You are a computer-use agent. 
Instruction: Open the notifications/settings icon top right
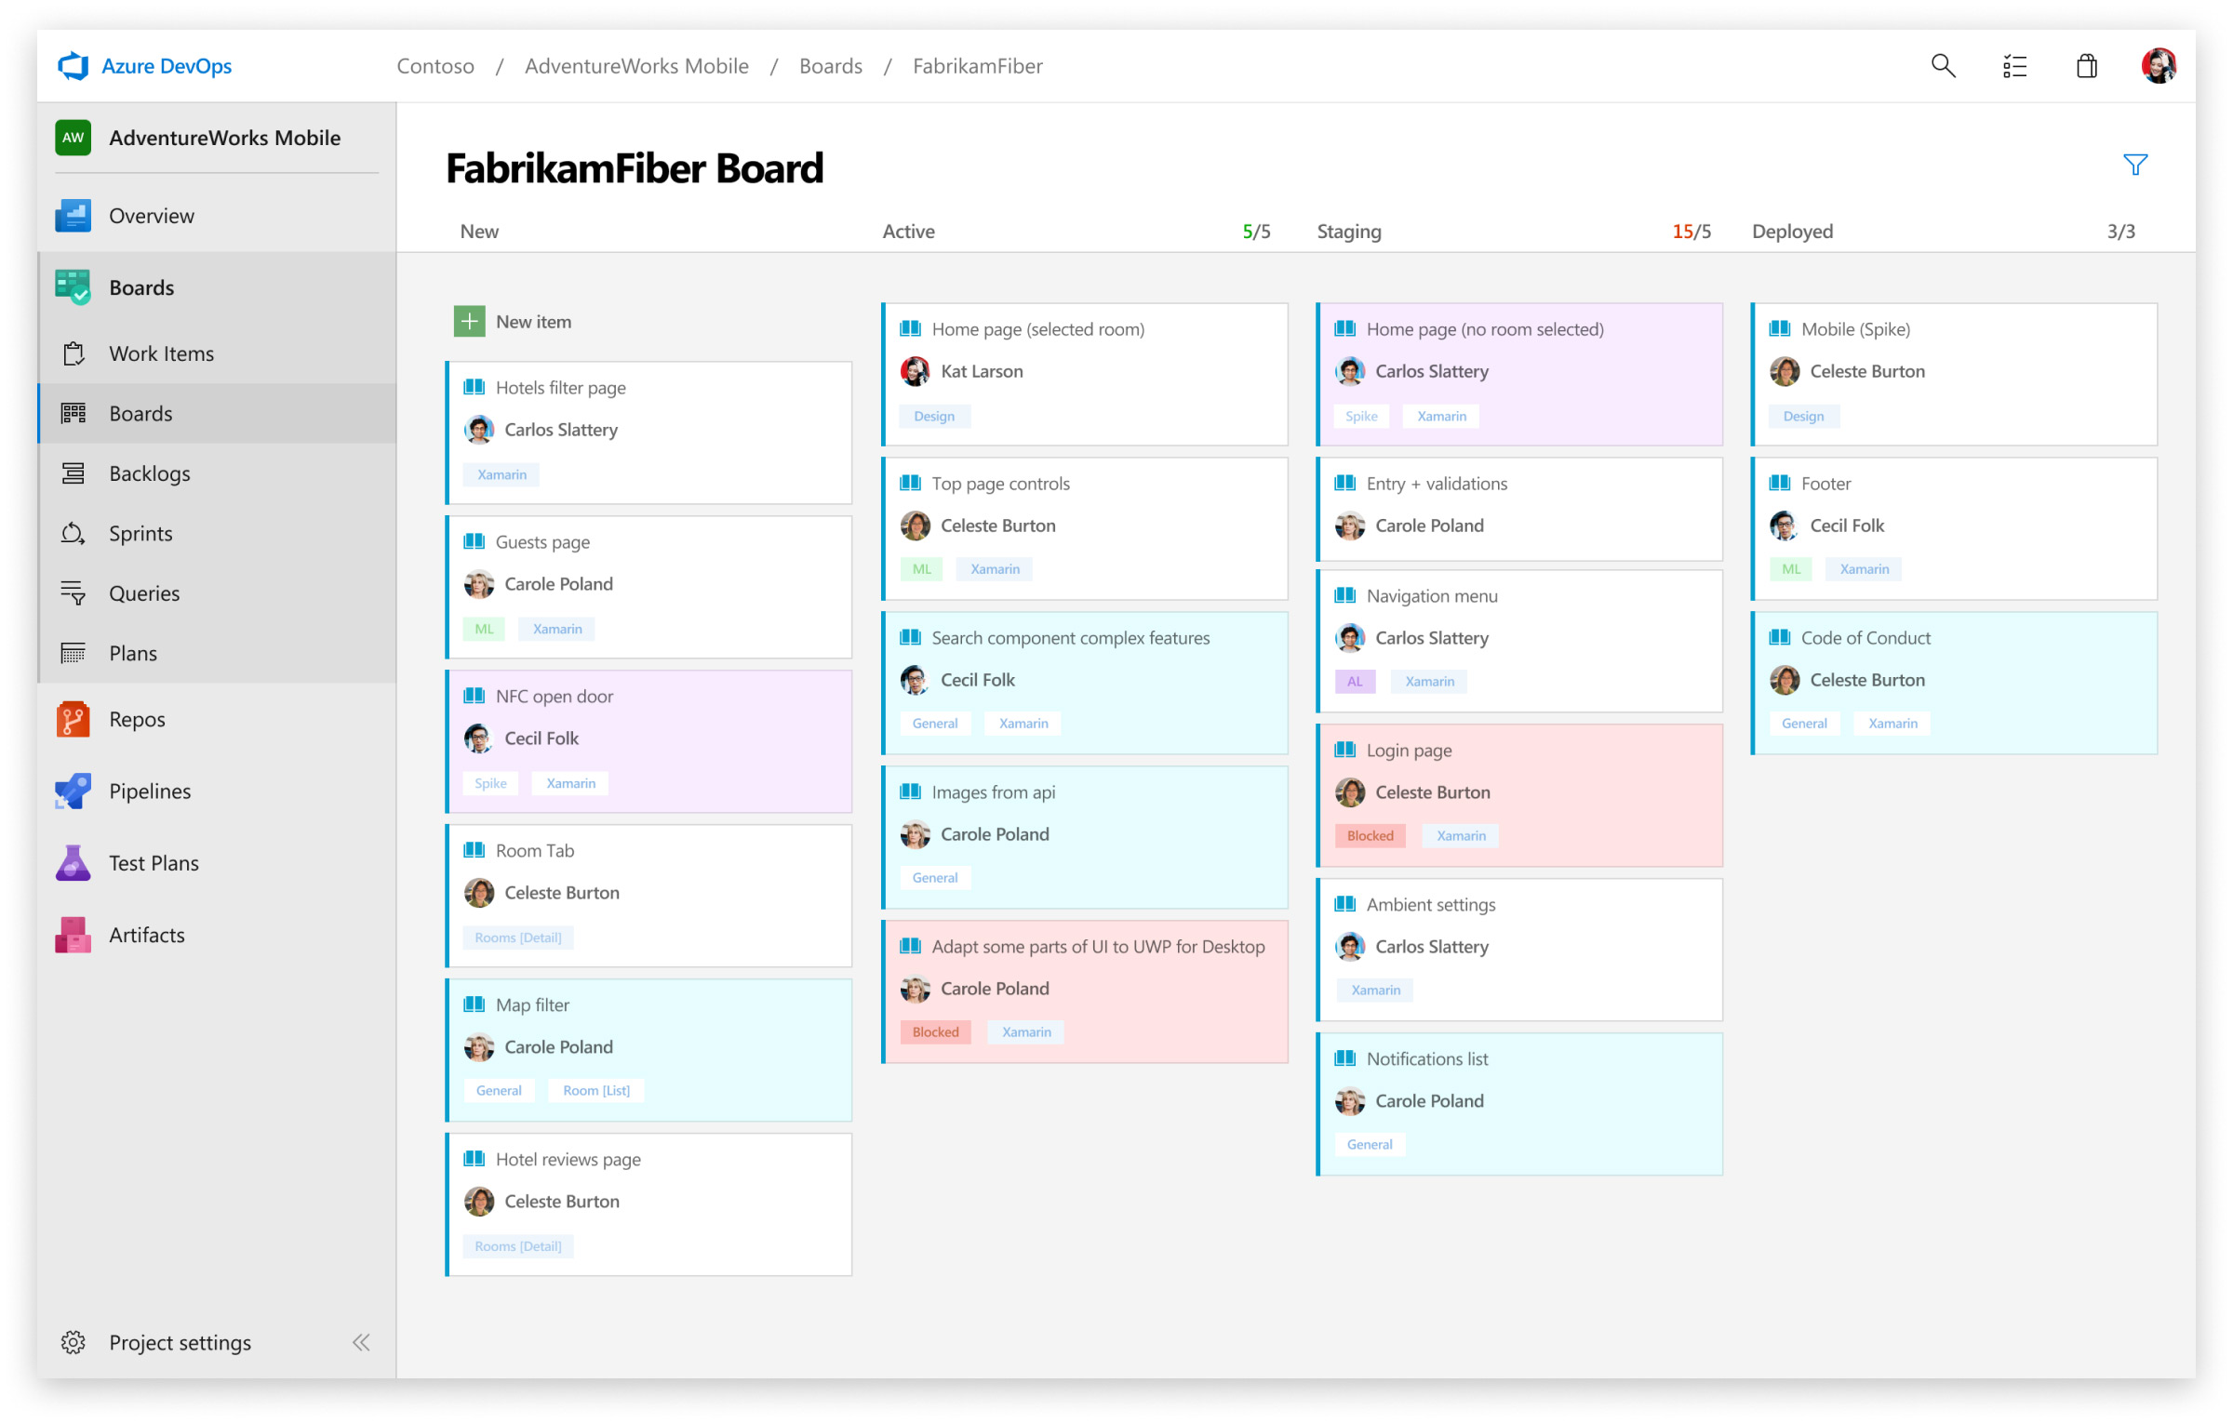2015,65
